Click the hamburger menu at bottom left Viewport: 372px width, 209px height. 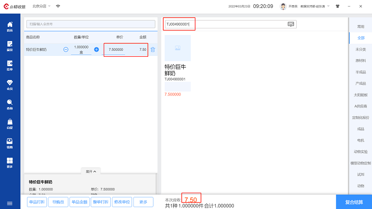[x=10, y=203]
